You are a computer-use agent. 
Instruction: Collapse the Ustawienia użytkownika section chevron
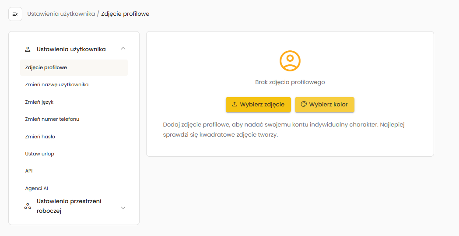(x=123, y=49)
